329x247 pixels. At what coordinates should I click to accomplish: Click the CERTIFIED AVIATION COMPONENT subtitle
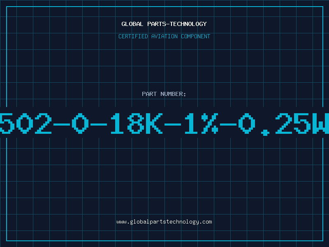[164, 36]
